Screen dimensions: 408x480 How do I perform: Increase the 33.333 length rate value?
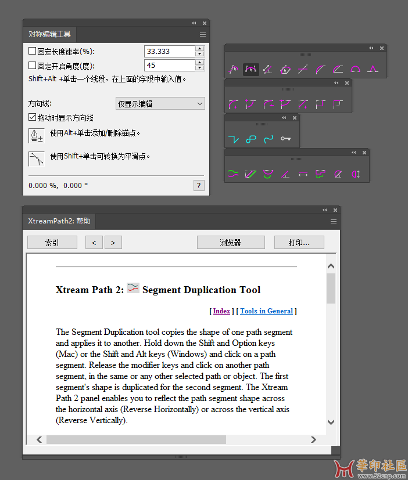[x=200, y=48]
